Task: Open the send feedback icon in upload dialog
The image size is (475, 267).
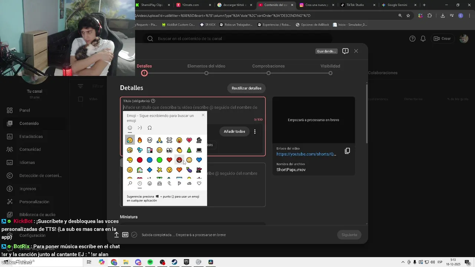Action: (345, 51)
